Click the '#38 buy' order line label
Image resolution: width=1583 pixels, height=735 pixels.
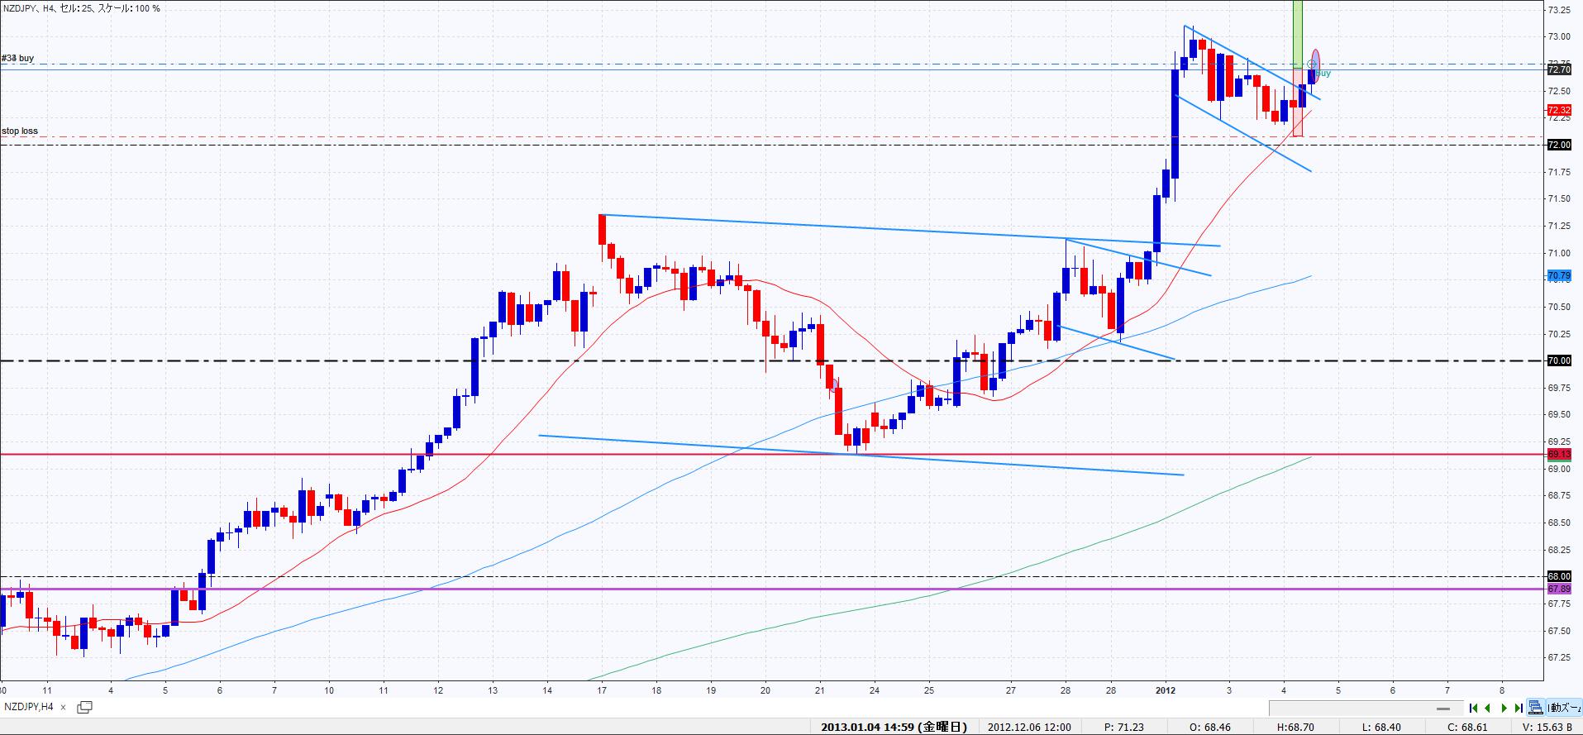click(x=18, y=59)
